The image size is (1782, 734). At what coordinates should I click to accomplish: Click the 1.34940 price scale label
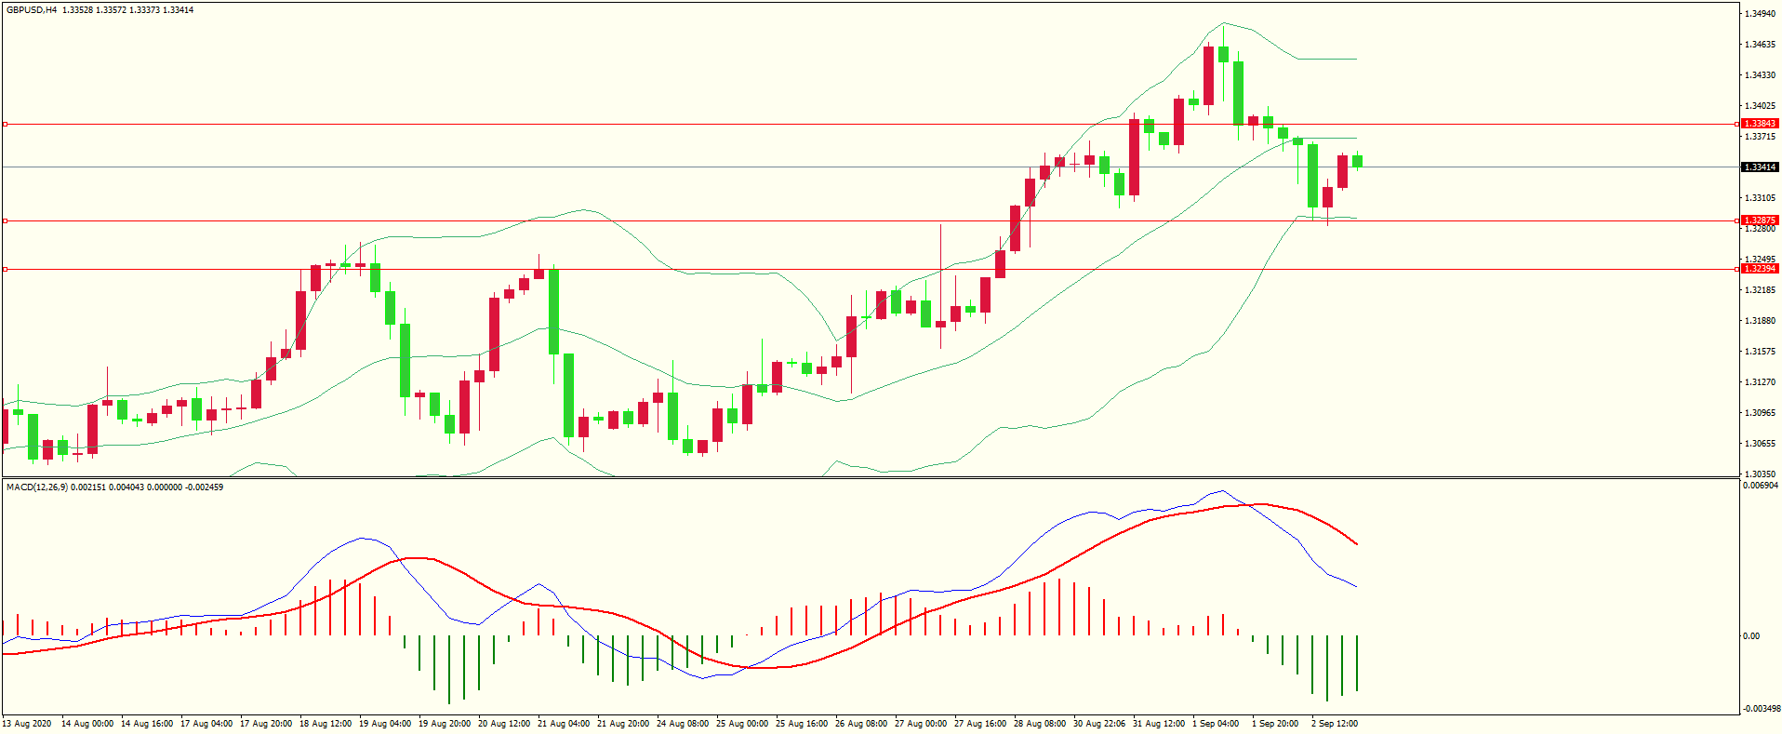pos(1761,14)
